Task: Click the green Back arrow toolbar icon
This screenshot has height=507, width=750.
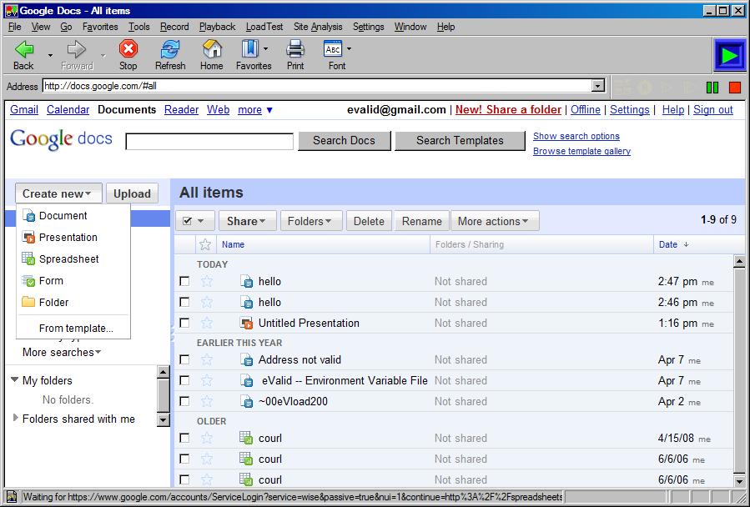Action: tap(24, 49)
